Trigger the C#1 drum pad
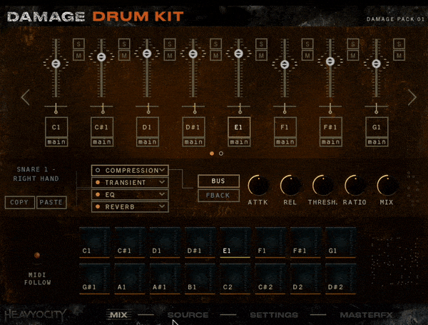This screenshot has height=325, width=428. [x=130, y=242]
